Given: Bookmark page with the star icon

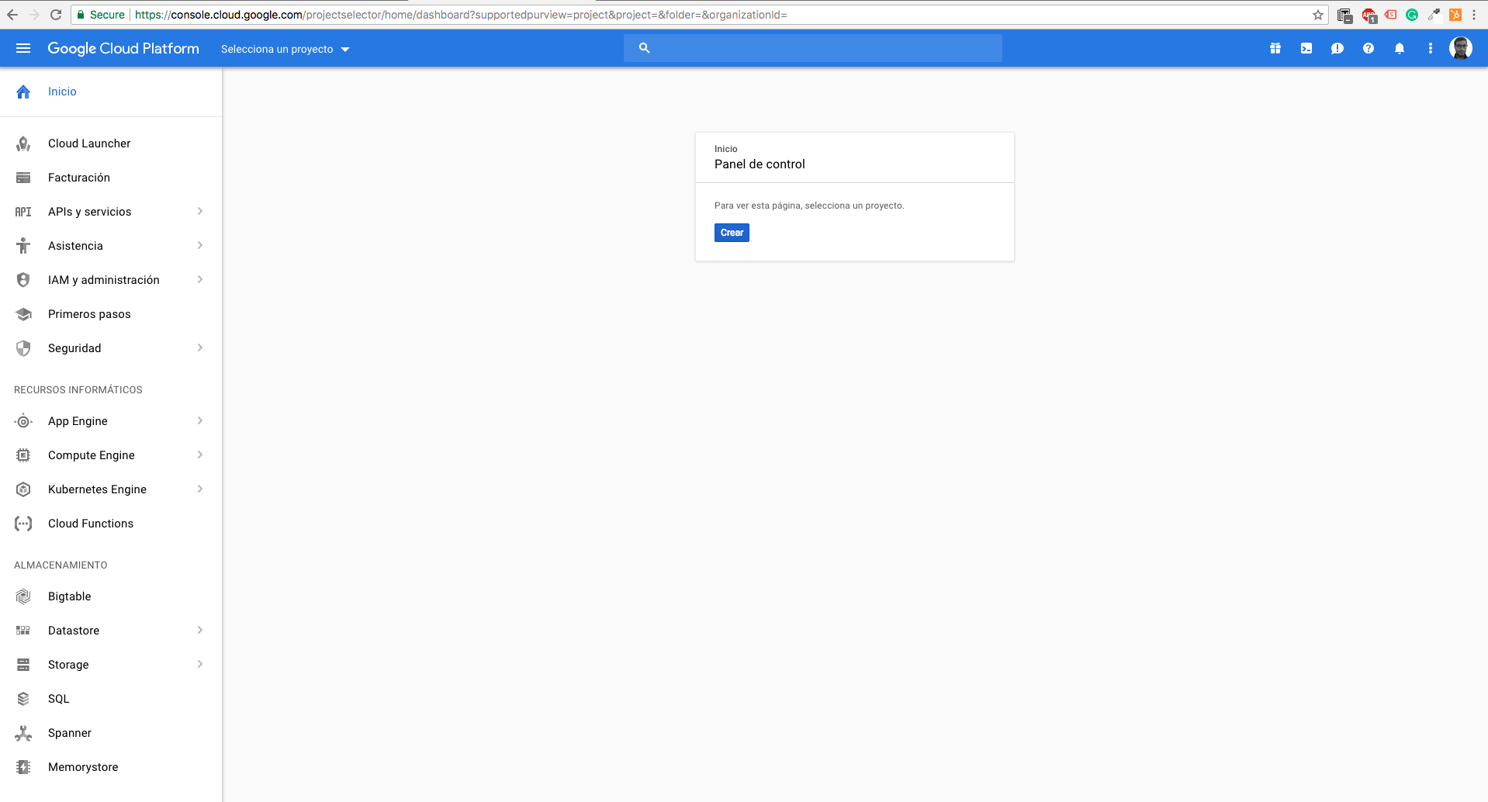Looking at the screenshot, I should [x=1318, y=15].
